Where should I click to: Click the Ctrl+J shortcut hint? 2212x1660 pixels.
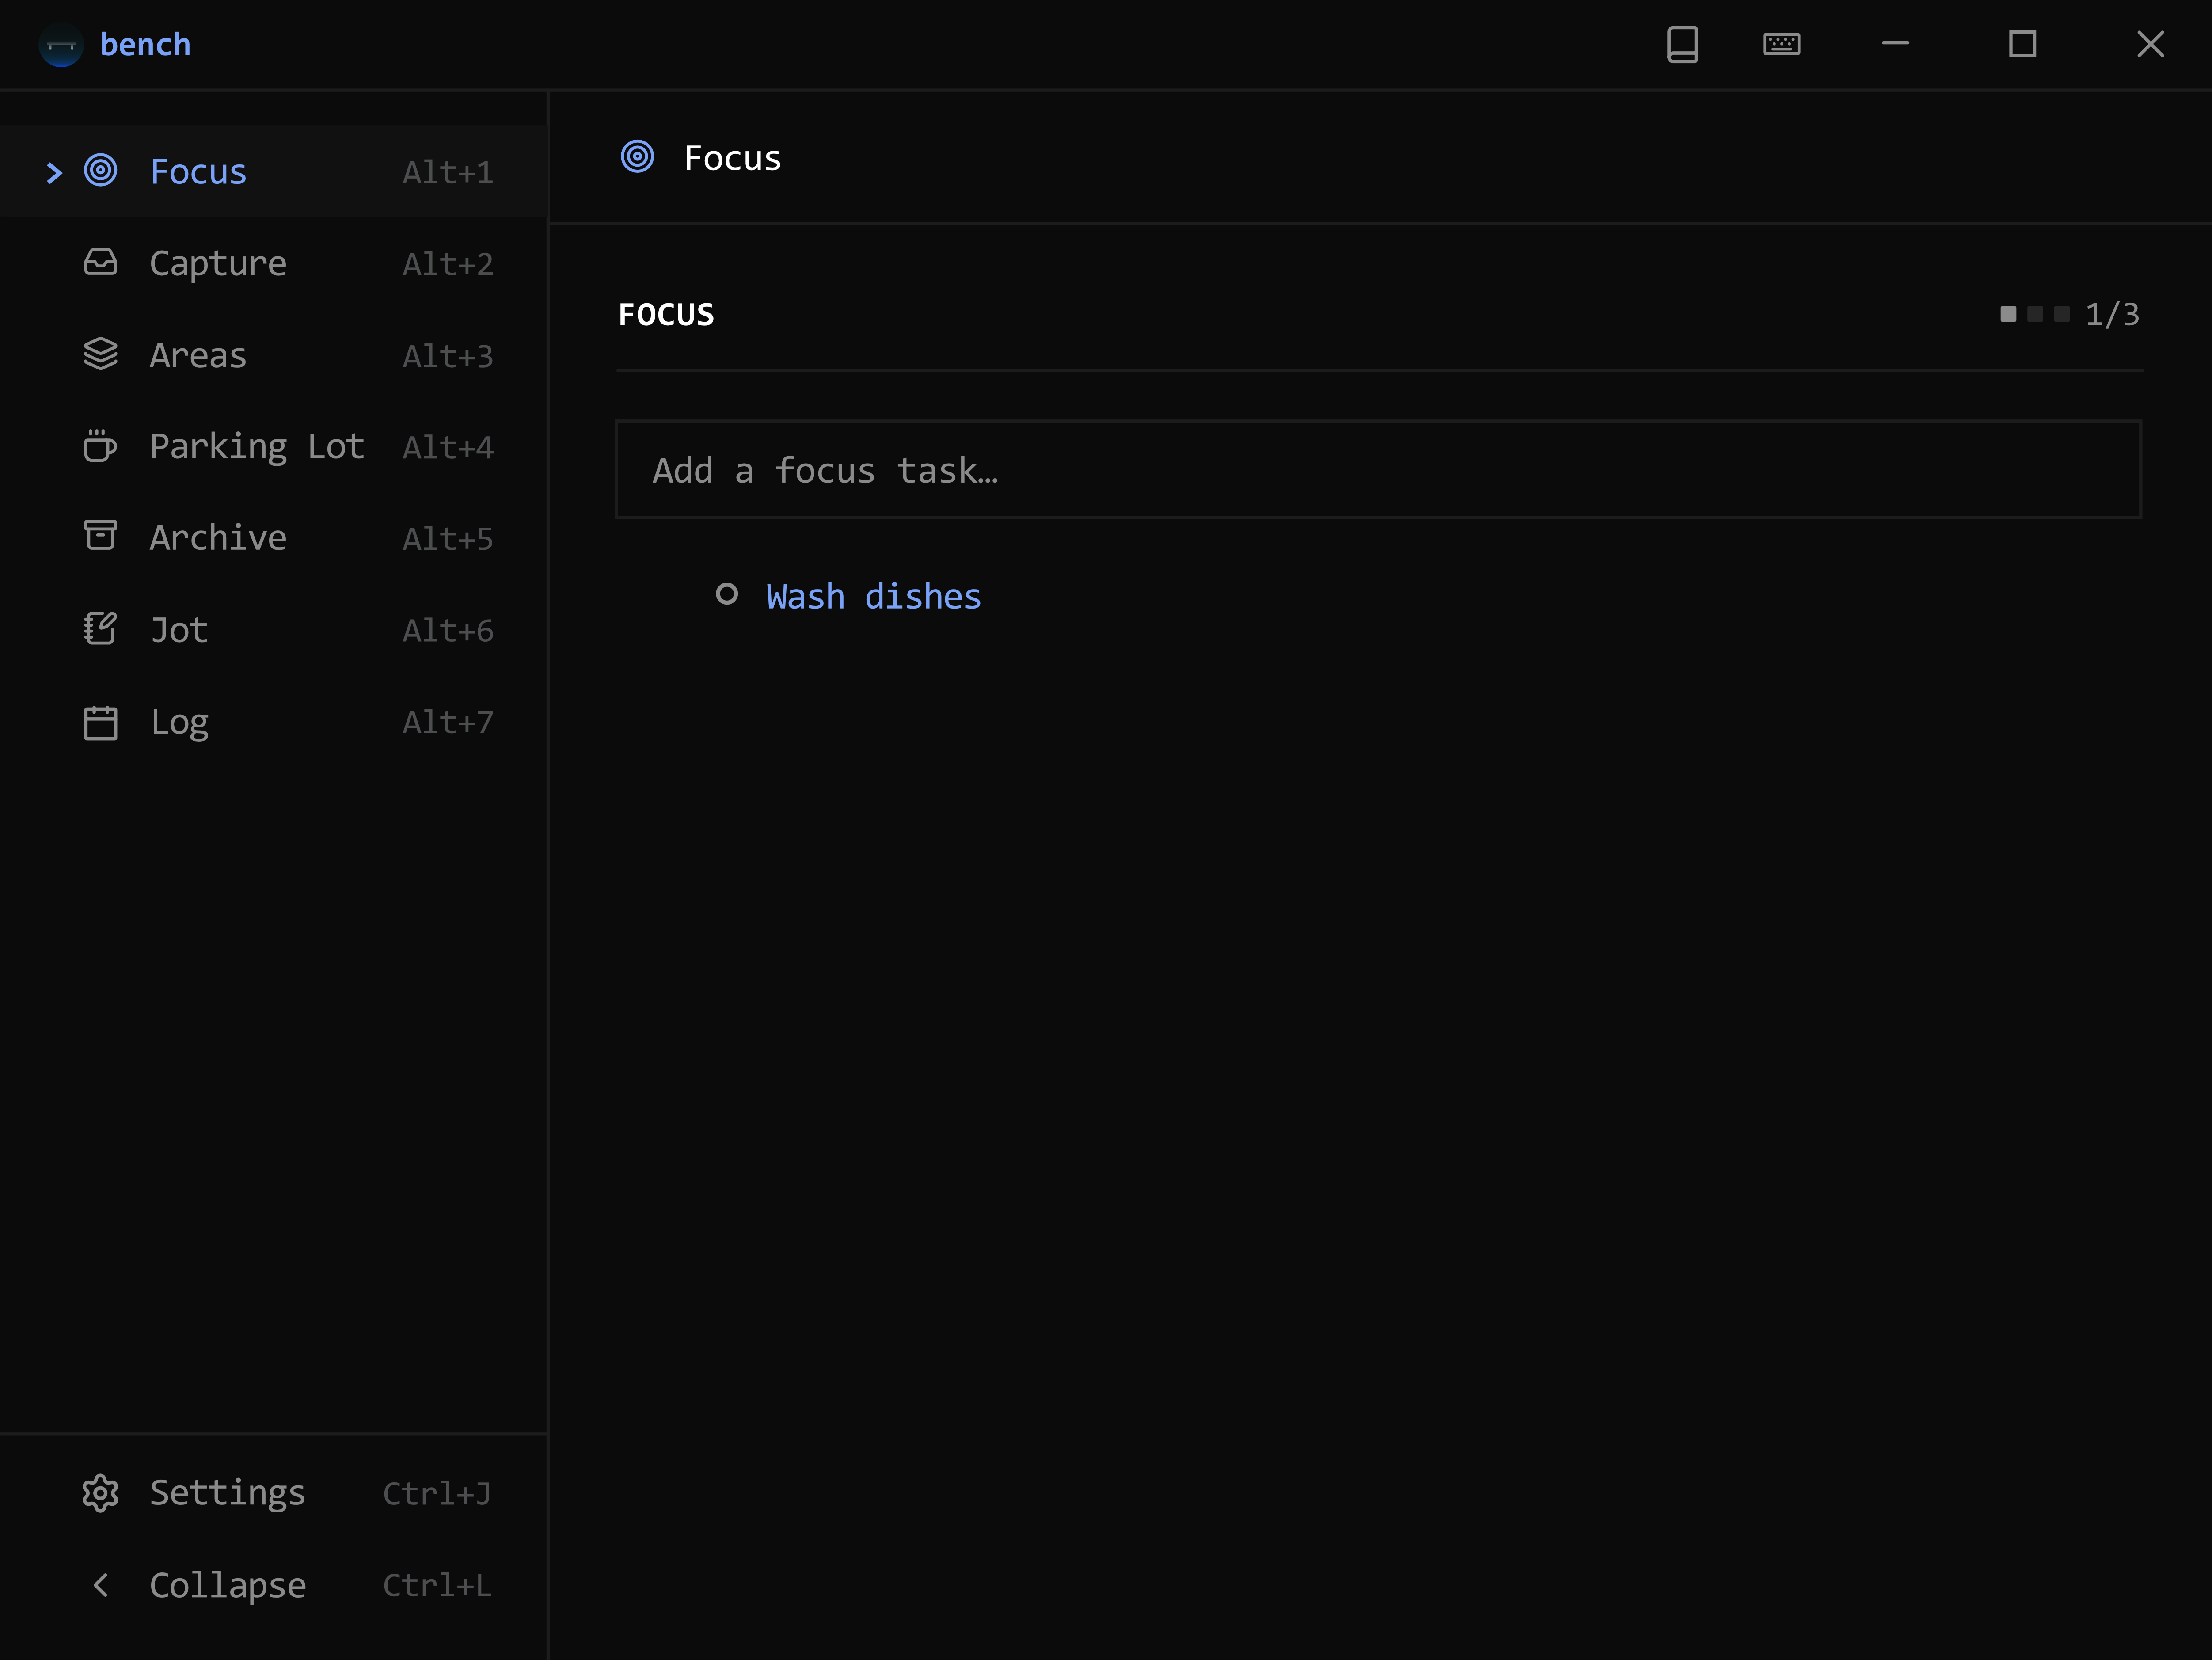coord(437,1494)
